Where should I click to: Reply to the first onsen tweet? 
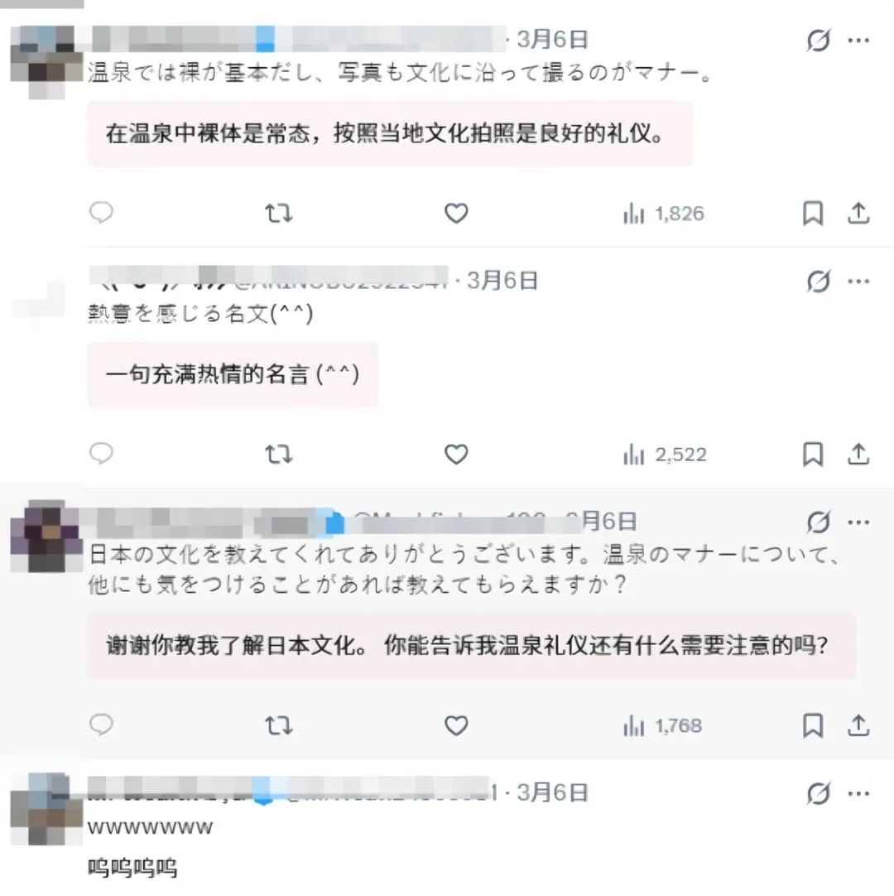pos(101,213)
